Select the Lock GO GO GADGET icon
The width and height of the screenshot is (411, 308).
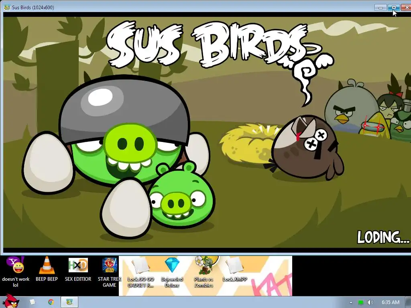[x=141, y=272]
